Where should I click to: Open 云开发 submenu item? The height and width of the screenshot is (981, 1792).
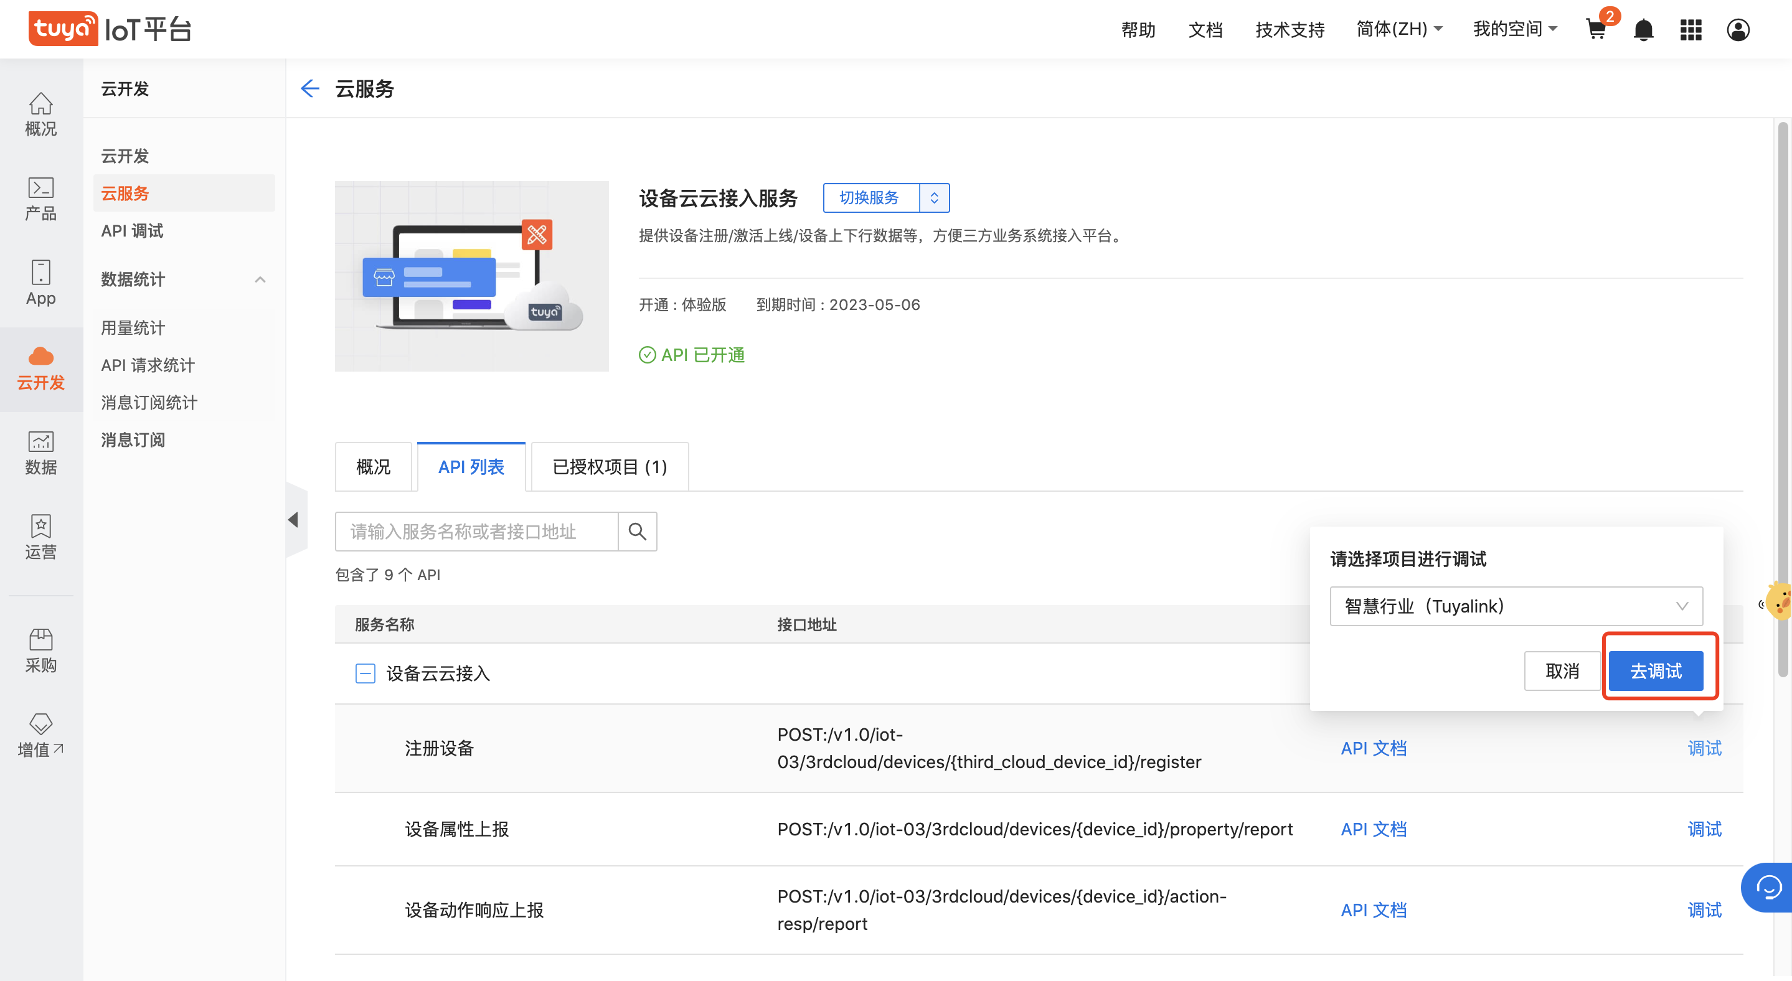click(x=125, y=156)
